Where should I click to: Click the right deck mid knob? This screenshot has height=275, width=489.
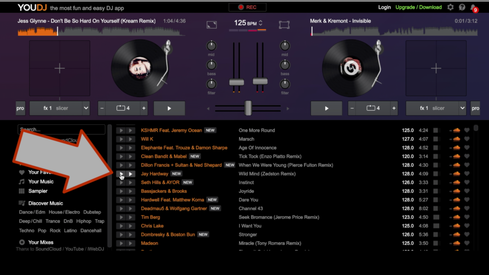coord(285,46)
